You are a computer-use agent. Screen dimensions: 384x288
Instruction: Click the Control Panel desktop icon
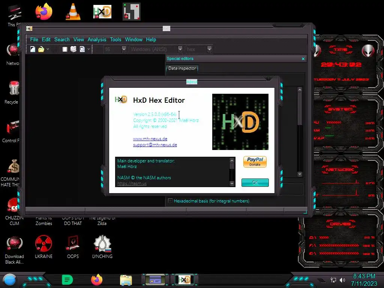point(13,127)
